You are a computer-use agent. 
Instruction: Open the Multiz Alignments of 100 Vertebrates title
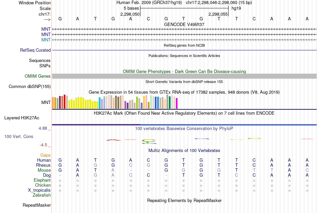pyautogui.click(x=184, y=150)
